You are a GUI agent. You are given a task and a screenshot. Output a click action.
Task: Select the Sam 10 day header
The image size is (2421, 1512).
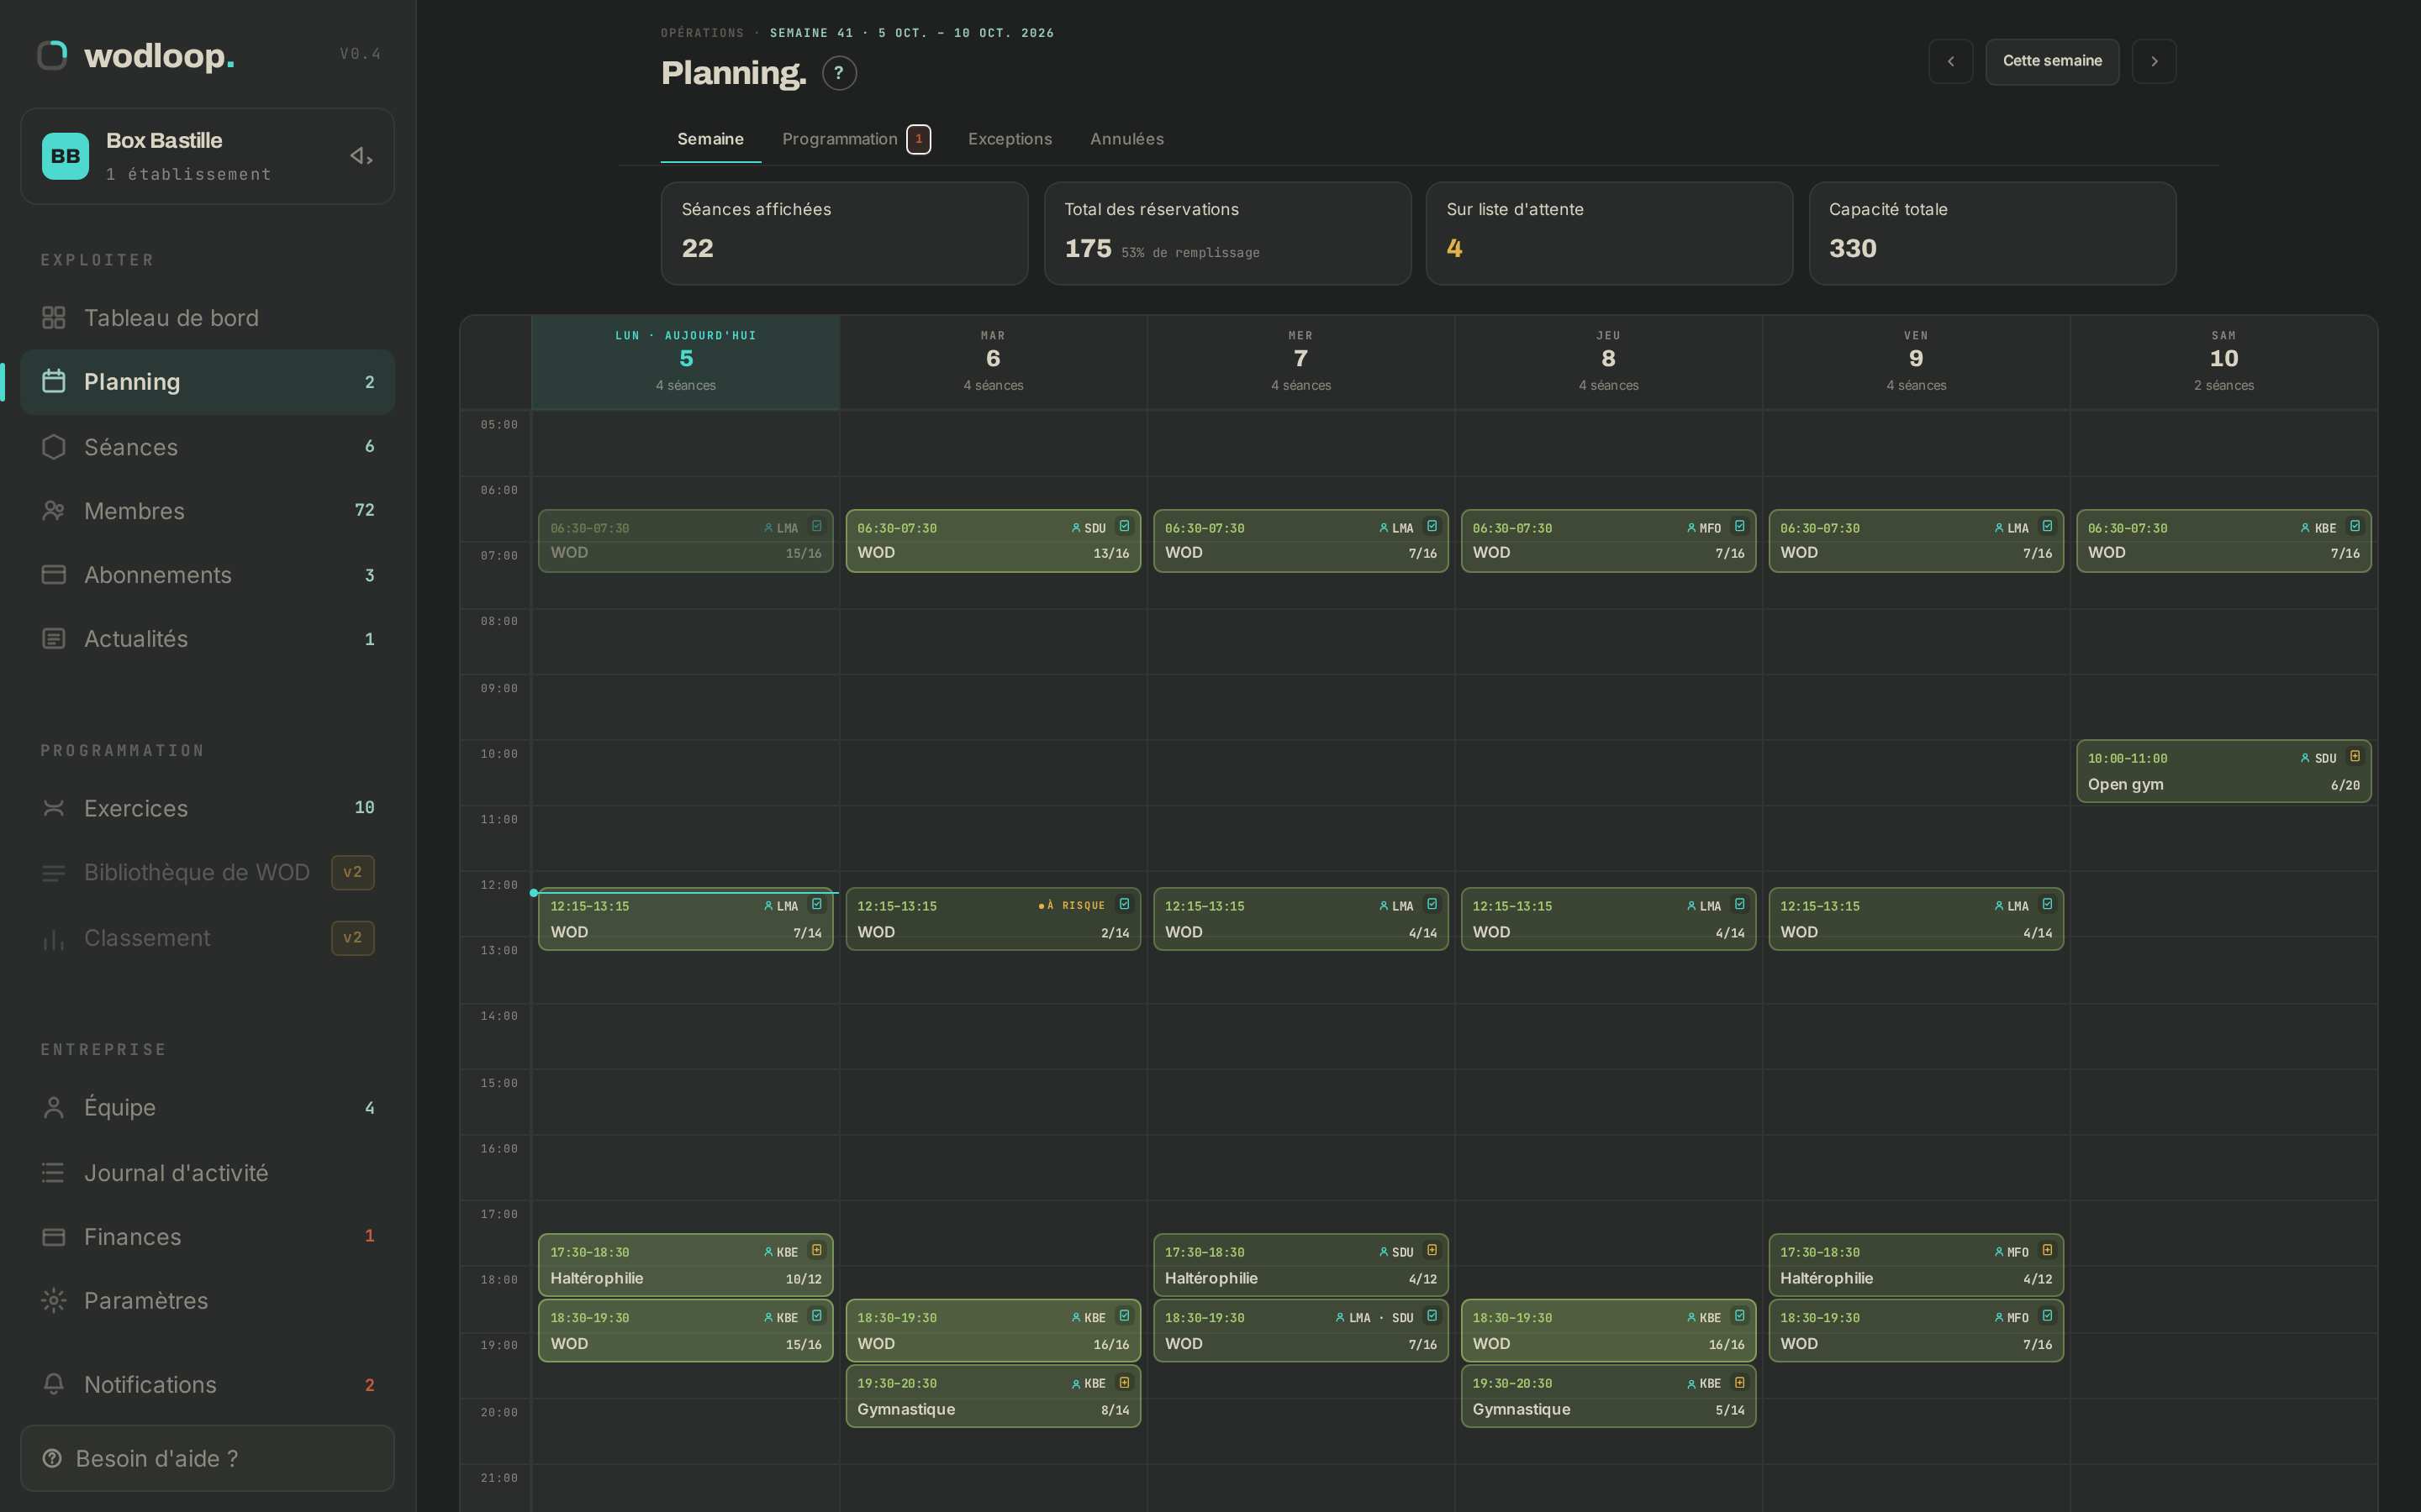[2223, 361]
